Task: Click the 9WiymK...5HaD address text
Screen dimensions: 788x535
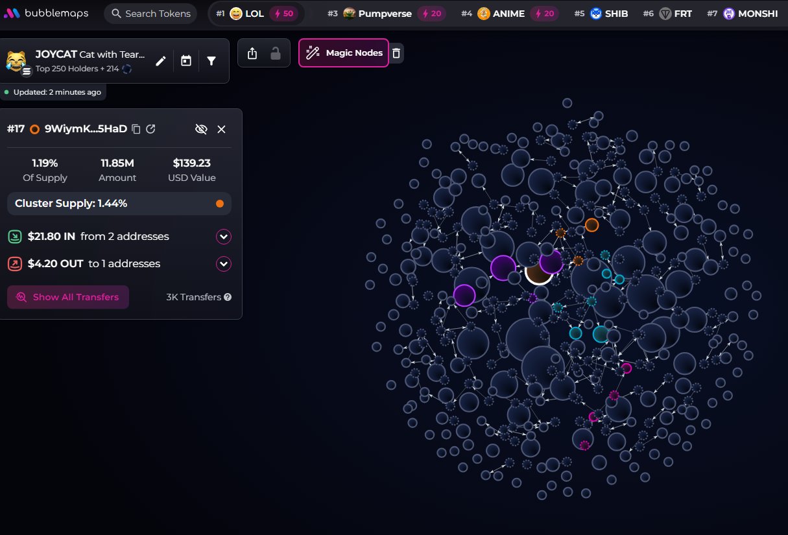Action: (x=86, y=129)
